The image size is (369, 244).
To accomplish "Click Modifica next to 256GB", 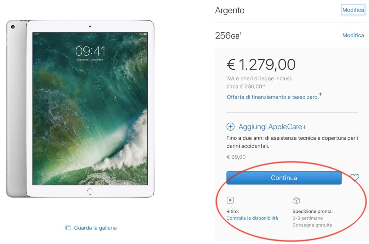I will point(353,35).
